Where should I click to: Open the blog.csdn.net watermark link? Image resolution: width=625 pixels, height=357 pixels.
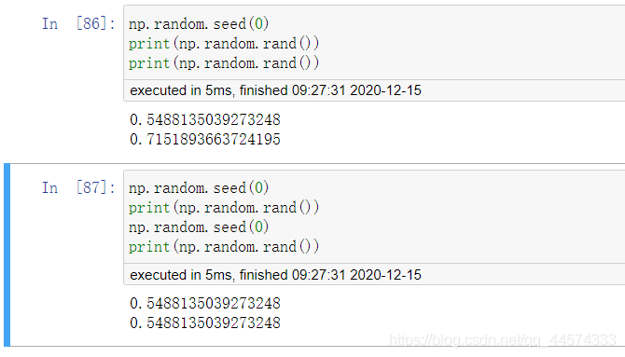503,340
